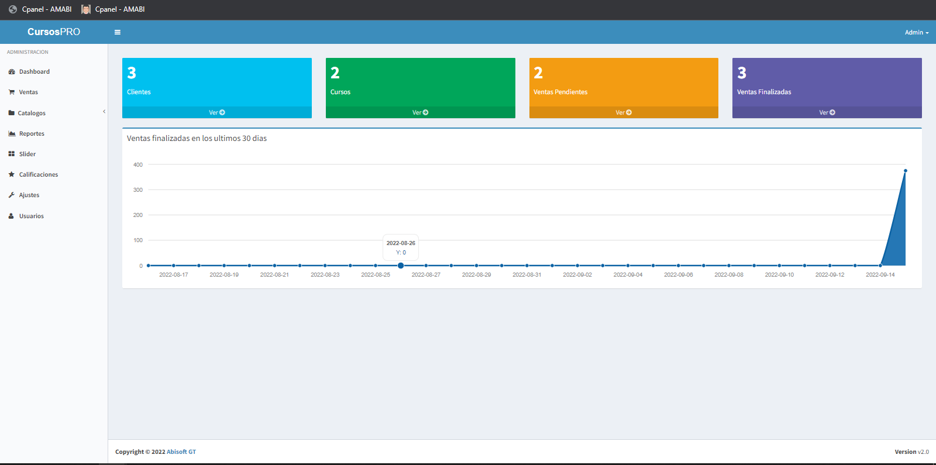
Task: Click the Reportes chart icon
Action: pyautogui.click(x=12, y=134)
